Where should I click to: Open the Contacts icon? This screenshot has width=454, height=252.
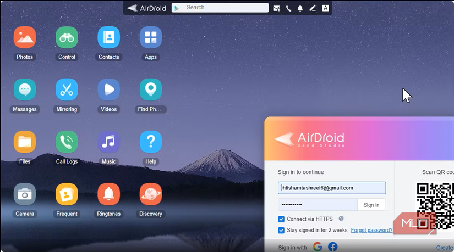click(108, 37)
